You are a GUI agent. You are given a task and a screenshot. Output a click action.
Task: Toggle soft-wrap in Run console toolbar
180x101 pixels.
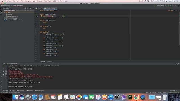click(x=6, y=71)
